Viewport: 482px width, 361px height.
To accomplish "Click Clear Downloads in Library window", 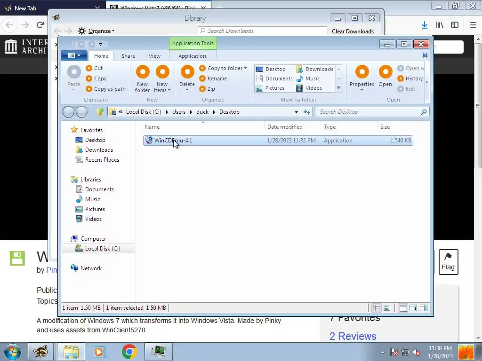I will tap(353, 31).
